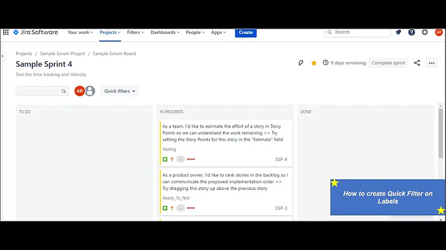The width and height of the screenshot is (446, 250).
Task: Open the help question mark icon
Action: [411, 32]
